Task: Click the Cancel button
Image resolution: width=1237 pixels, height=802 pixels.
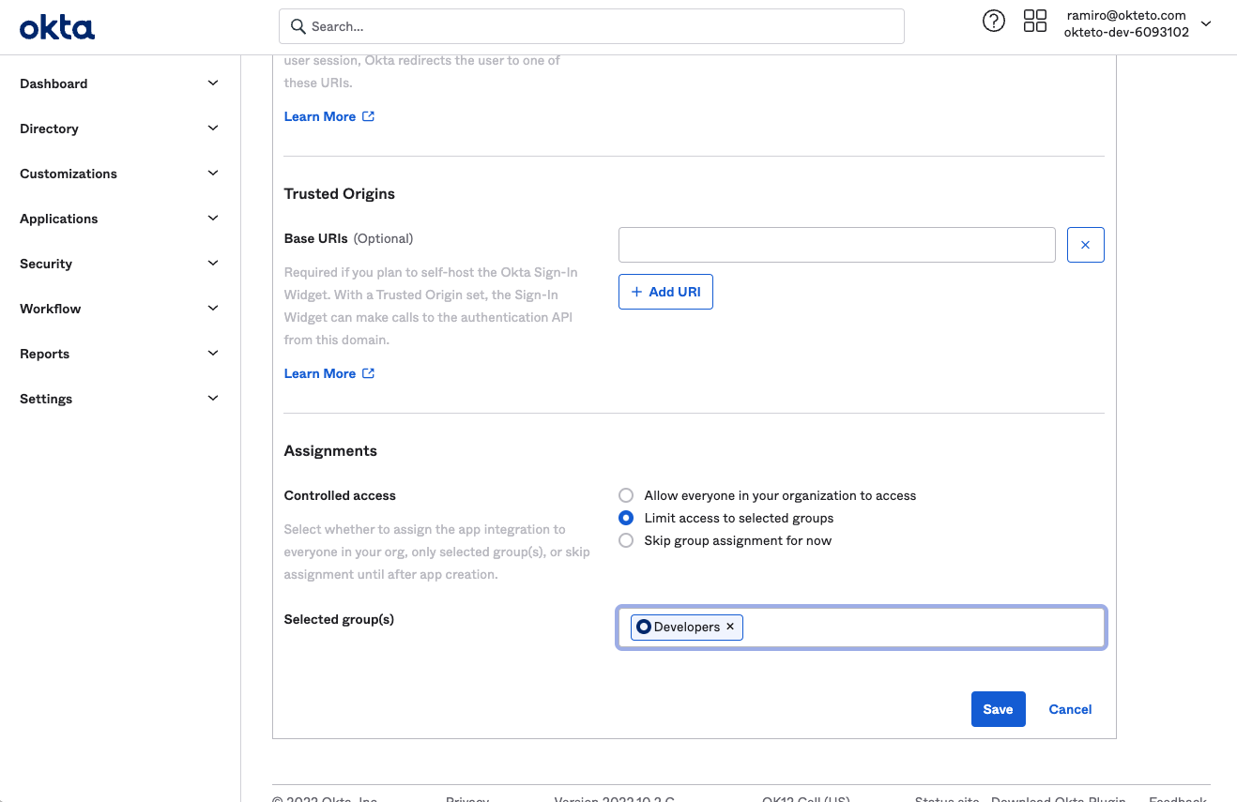Action: 1070,709
